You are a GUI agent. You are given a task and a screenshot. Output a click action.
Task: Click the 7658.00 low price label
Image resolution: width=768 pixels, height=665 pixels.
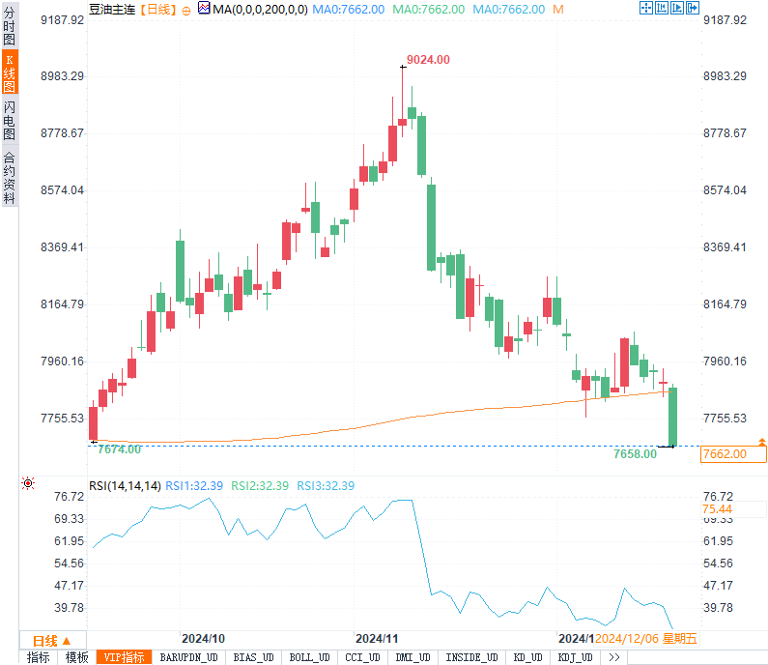pyautogui.click(x=636, y=453)
